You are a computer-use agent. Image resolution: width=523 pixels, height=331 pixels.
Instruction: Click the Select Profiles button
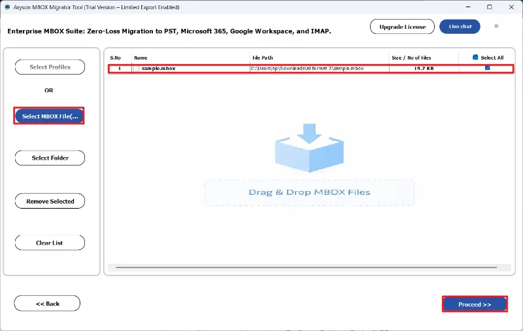coord(50,67)
